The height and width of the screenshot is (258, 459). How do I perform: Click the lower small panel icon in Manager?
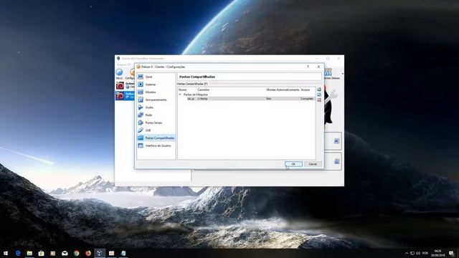336,161
